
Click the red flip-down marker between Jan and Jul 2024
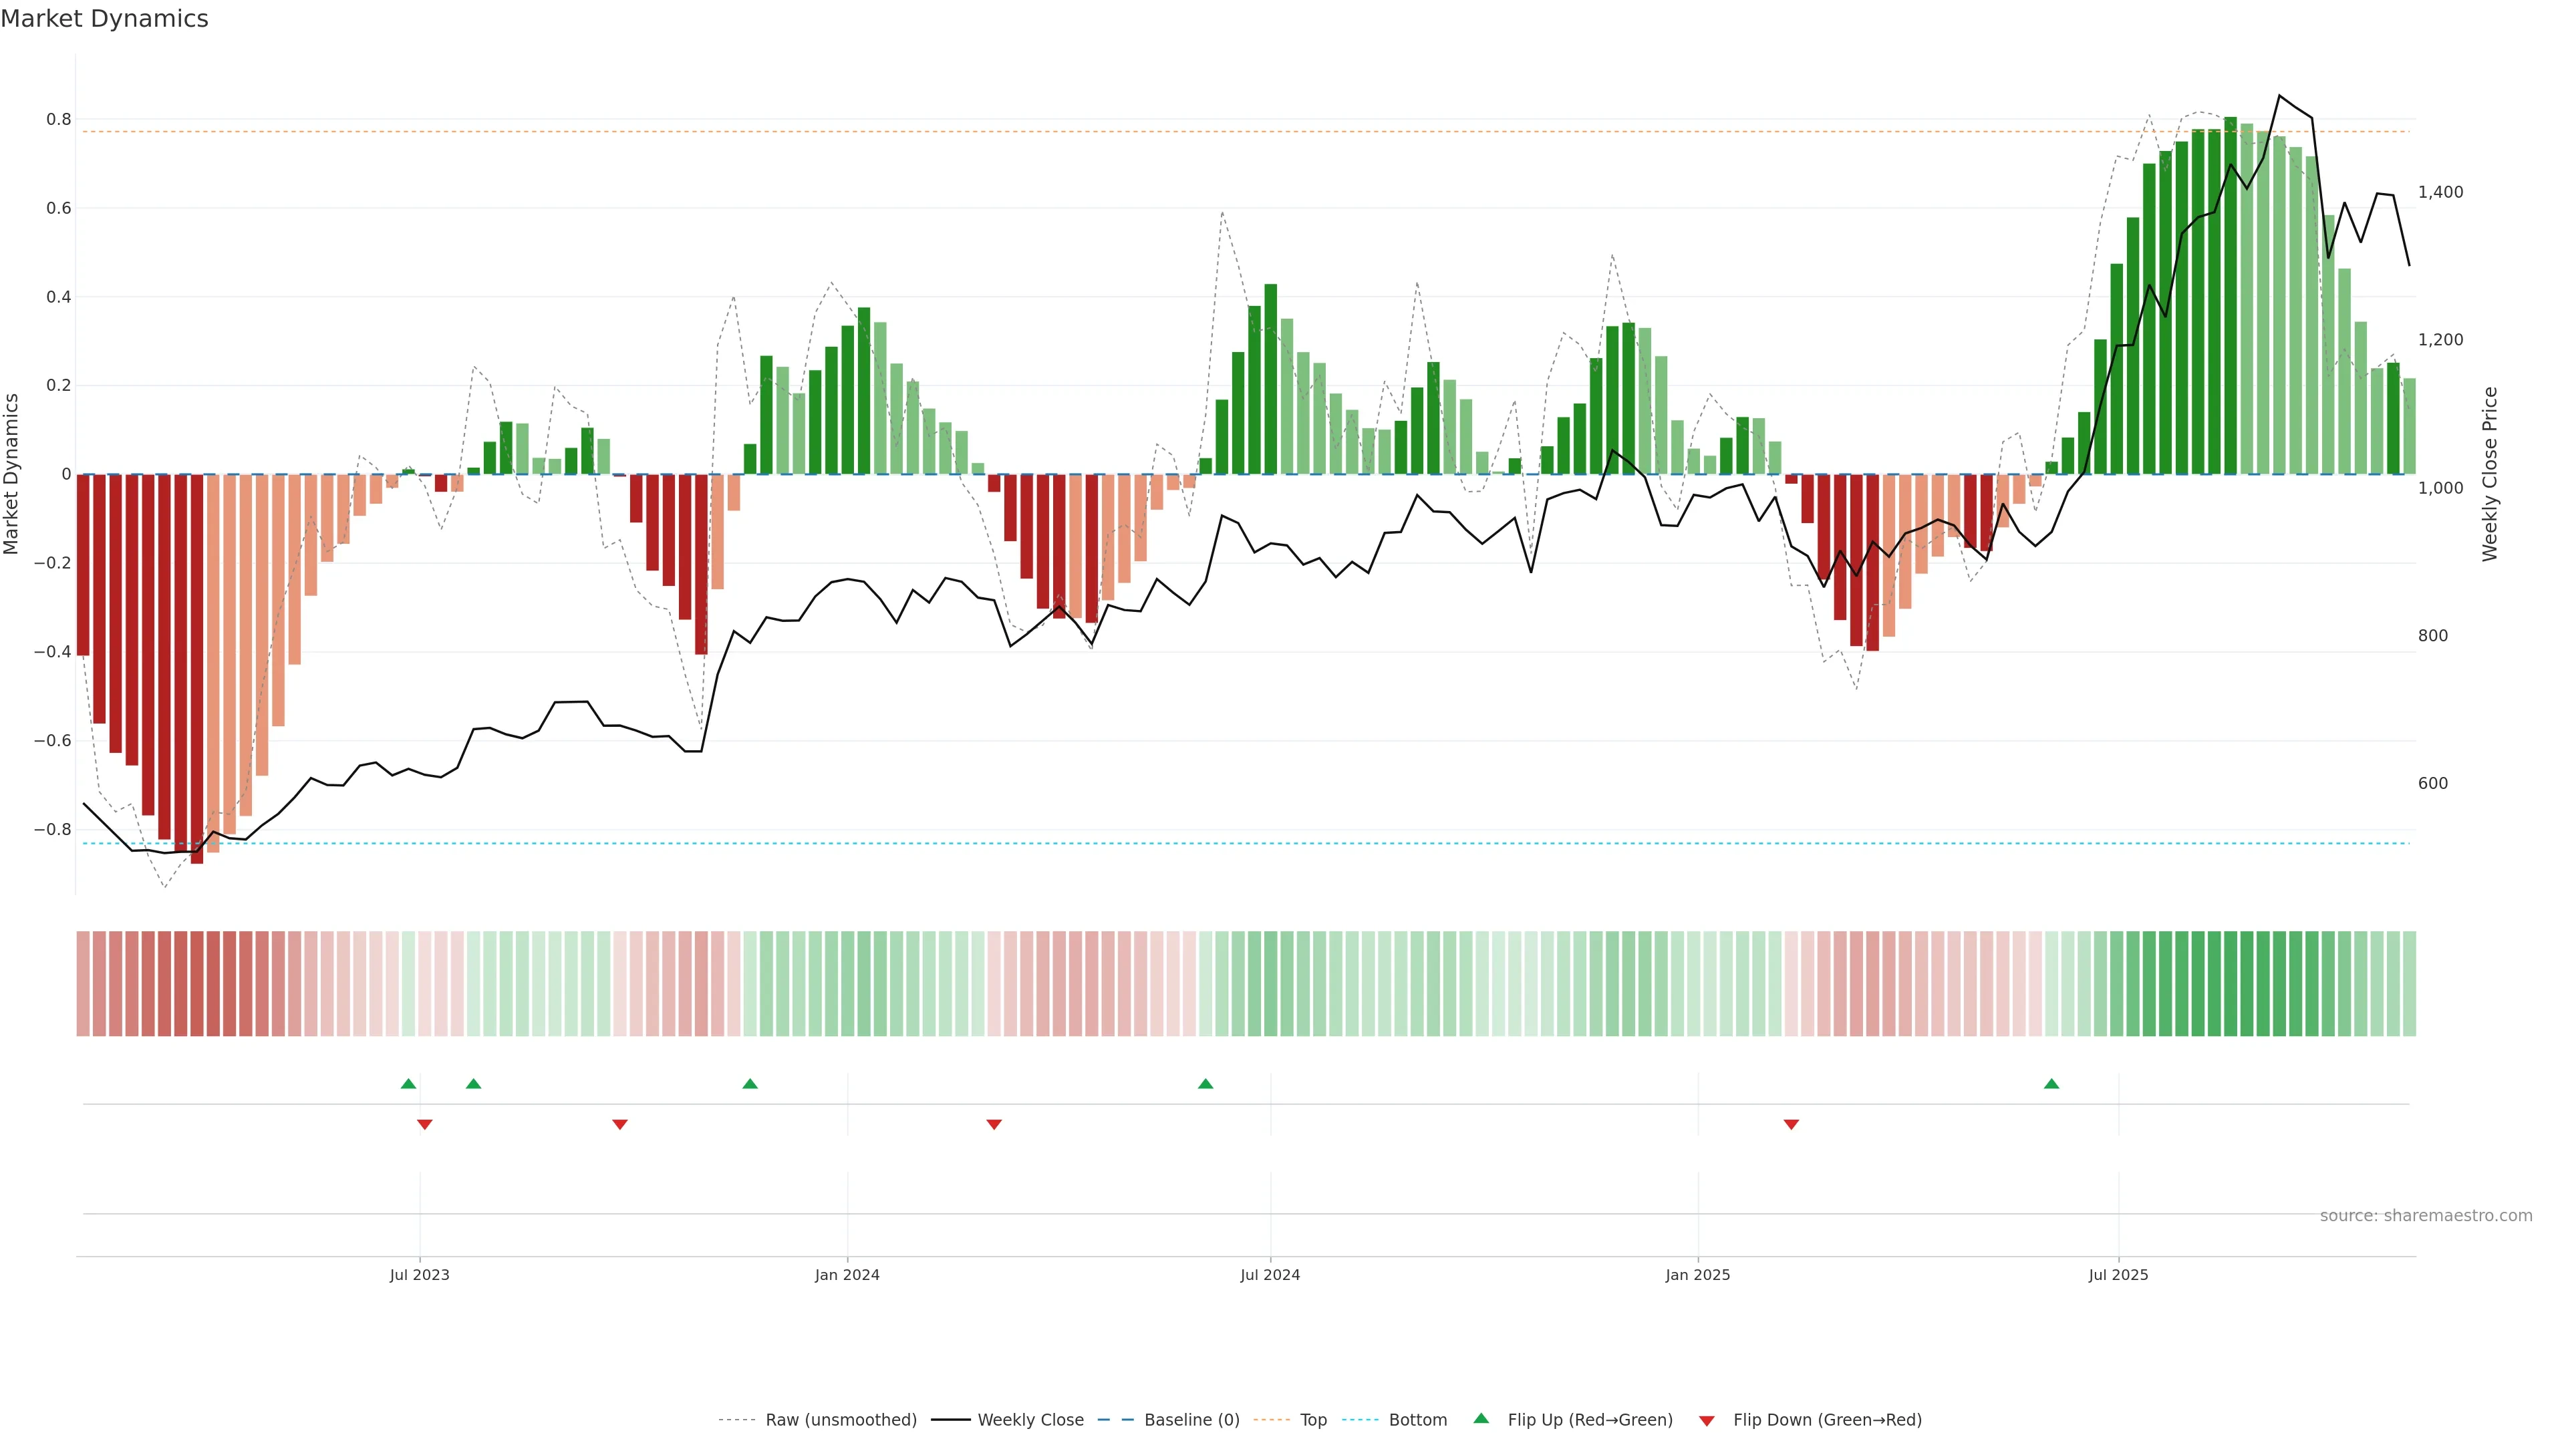click(993, 1124)
